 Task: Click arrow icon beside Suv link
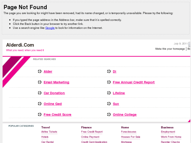(109, 104)
